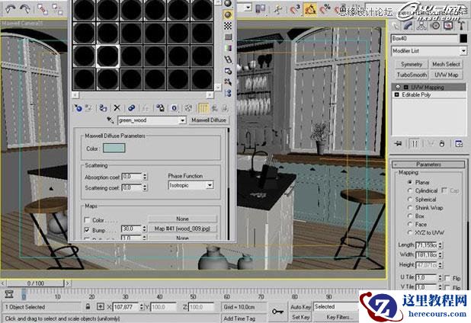
Task: Open Configure Modifier Sets icon
Action: pyautogui.click(x=459, y=143)
